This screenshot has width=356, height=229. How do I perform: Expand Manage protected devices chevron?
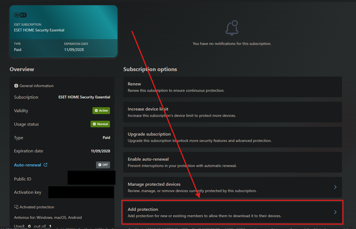click(335, 187)
